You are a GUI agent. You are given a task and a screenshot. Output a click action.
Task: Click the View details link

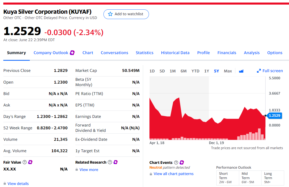coord(18,183)
